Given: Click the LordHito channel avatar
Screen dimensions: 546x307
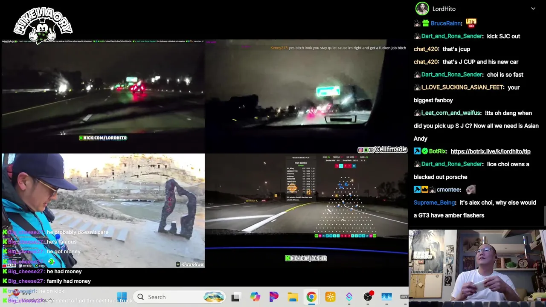Looking at the screenshot, I should 422,9.
